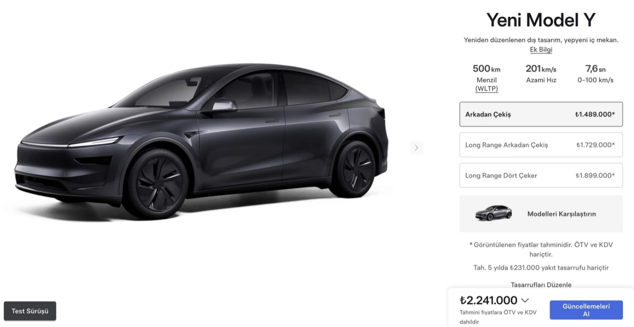Viewport: 634px width, 327px height.
Task: Click the small Model Y comparison thumbnail
Action: [493, 213]
